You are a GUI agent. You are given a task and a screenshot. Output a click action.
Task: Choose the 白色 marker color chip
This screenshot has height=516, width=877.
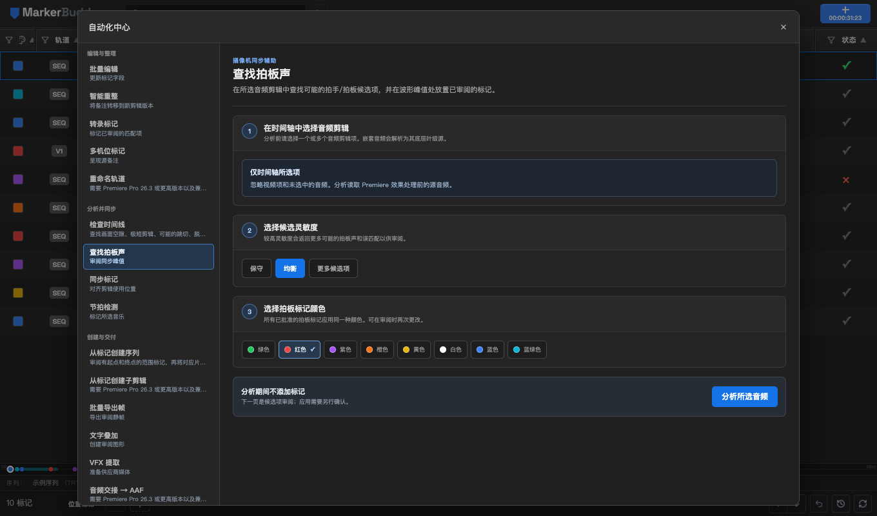tap(451, 350)
